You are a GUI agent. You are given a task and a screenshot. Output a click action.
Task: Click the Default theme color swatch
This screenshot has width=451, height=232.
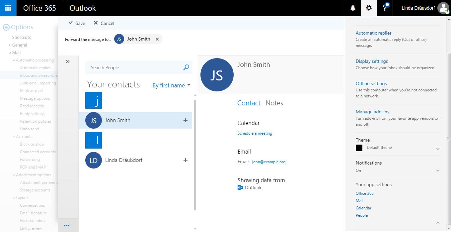pos(359,148)
